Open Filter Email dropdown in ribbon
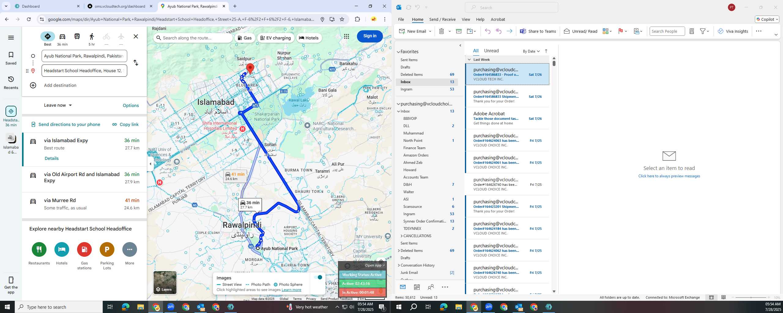783x313 pixels. 705,31
